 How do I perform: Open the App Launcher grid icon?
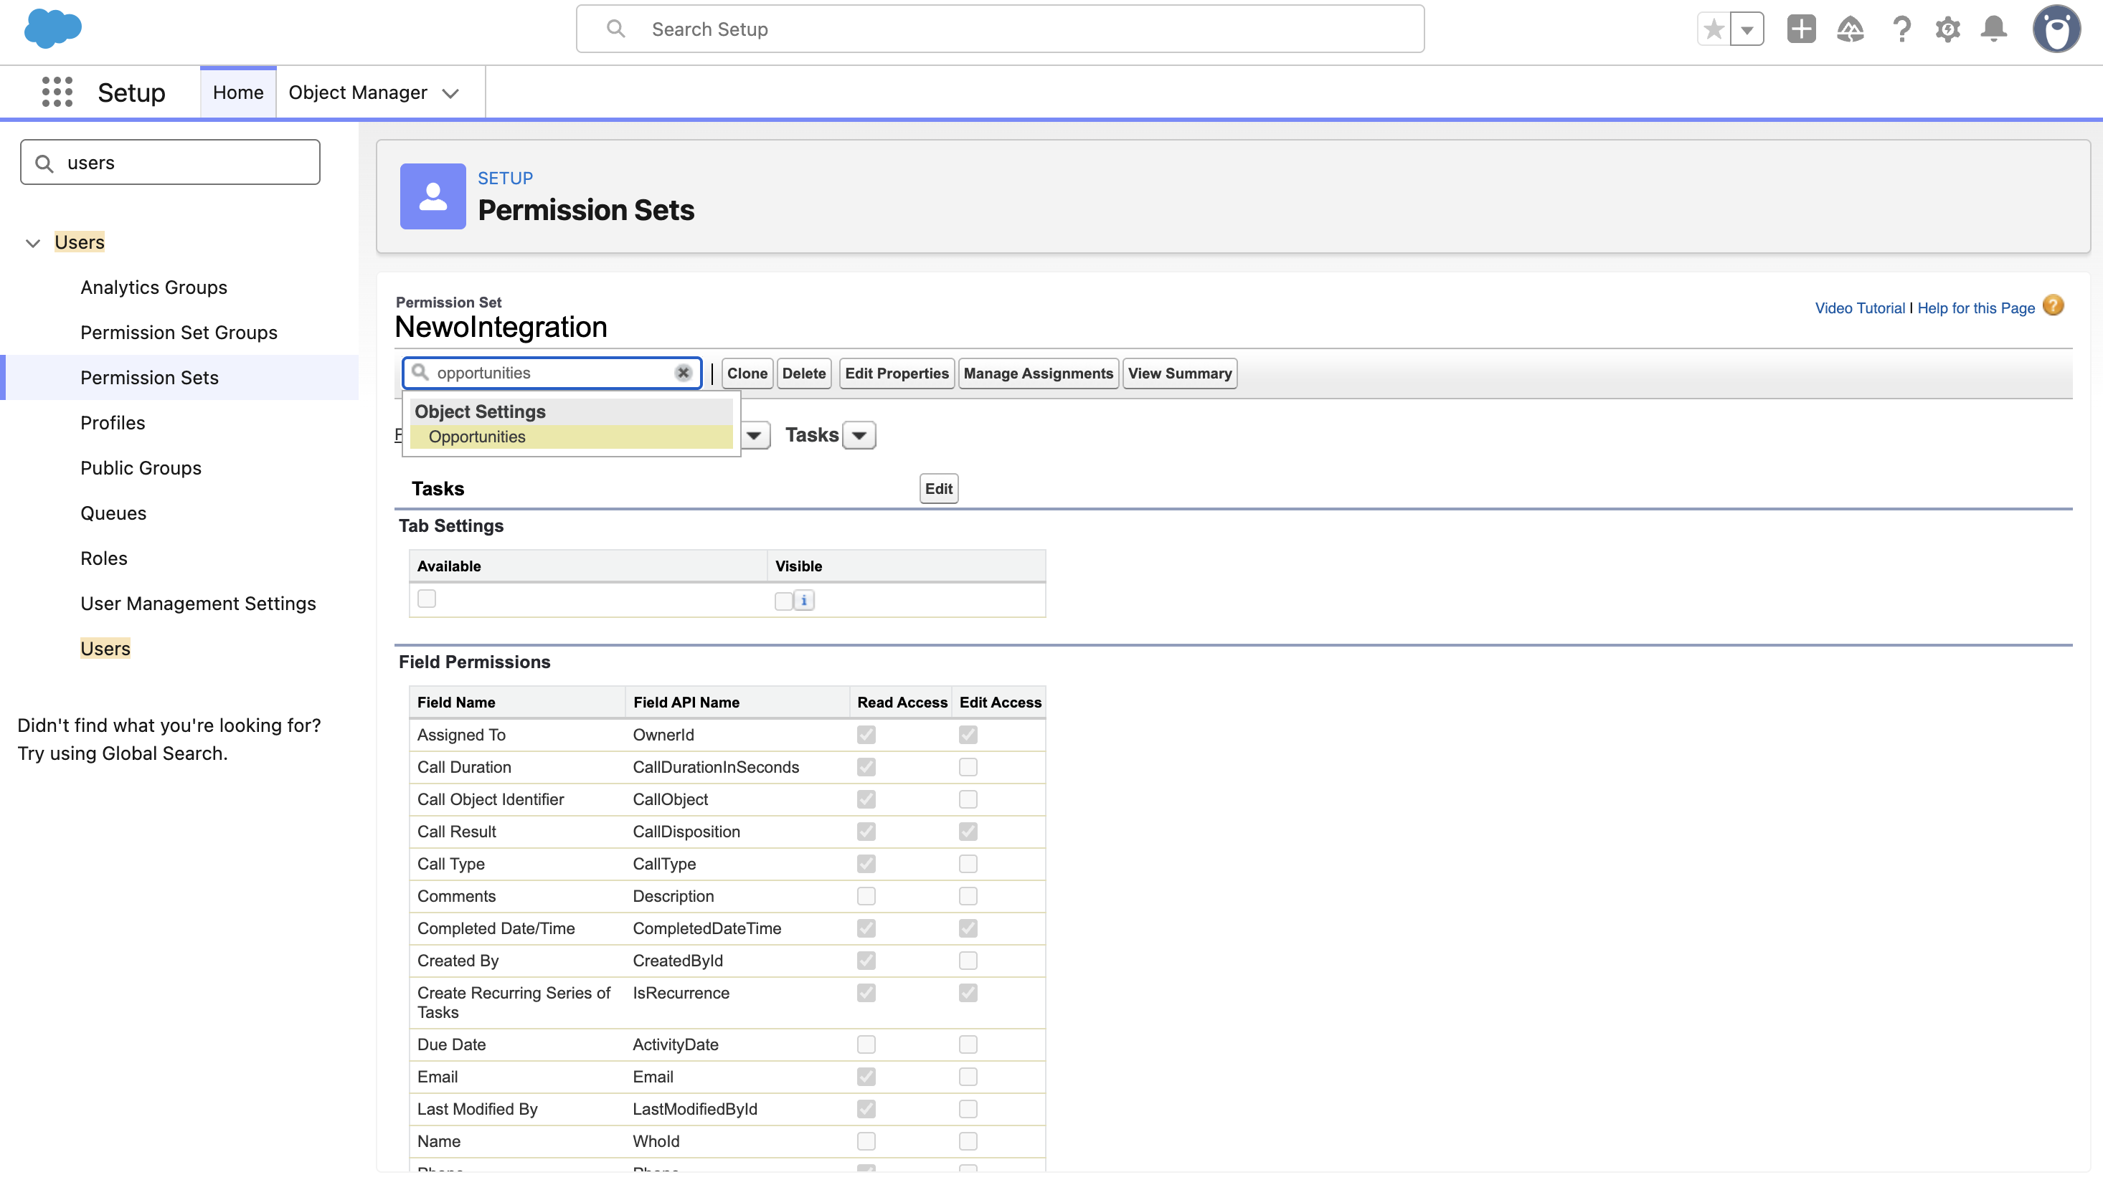(57, 92)
